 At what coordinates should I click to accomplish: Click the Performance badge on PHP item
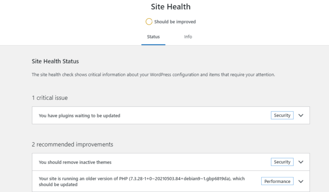pos(277,181)
